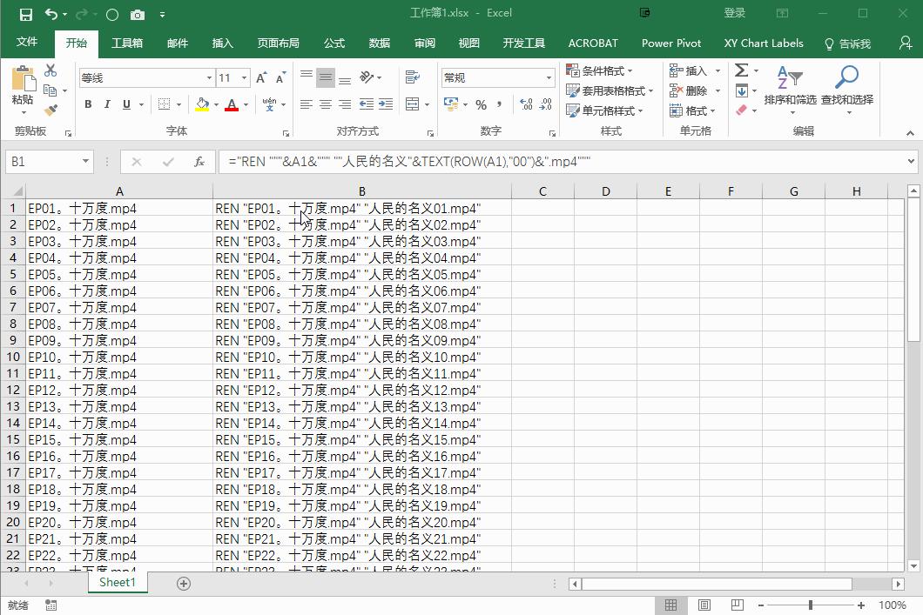
Task: Click the merge and center icon
Action: [x=413, y=104]
